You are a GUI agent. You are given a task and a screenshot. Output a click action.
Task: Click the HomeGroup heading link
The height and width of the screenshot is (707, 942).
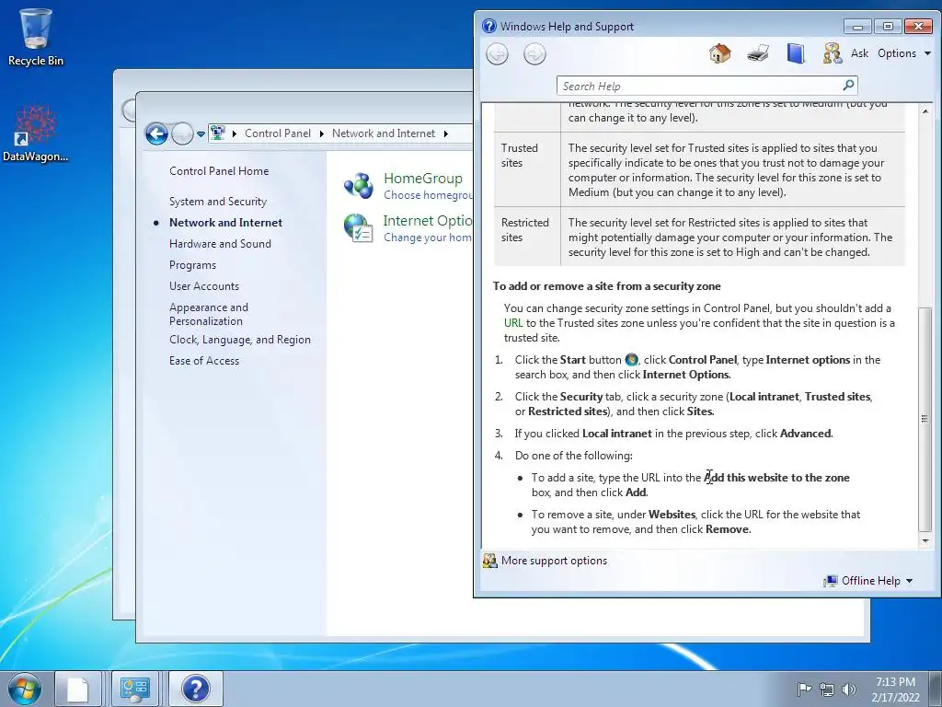[423, 179]
